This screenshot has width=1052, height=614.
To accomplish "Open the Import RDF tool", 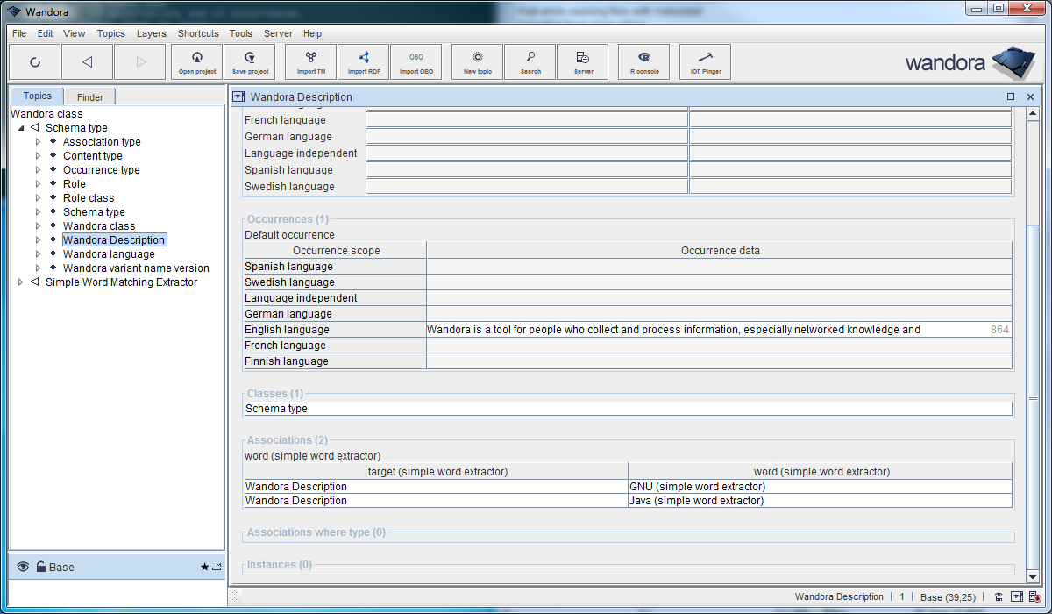I will (x=363, y=62).
